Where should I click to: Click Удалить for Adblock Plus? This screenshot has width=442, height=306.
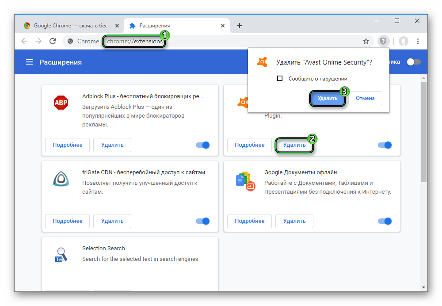pos(112,145)
